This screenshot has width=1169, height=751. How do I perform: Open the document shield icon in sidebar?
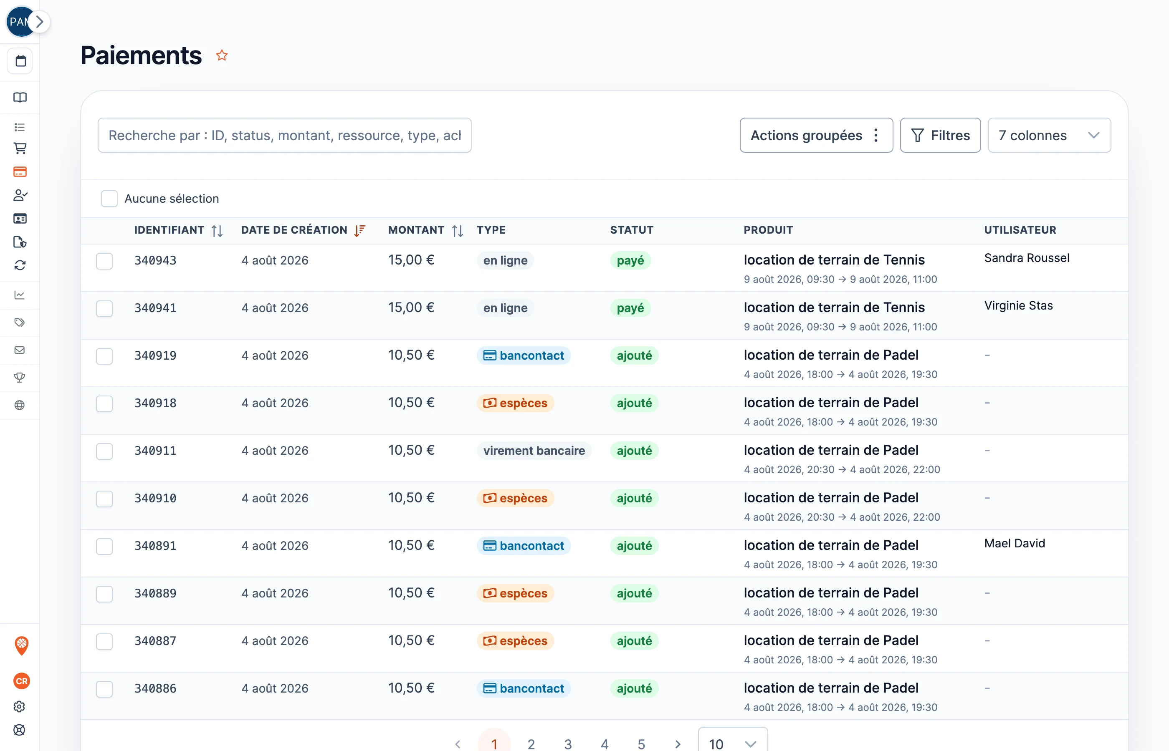pyautogui.click(x=20, y=242)
